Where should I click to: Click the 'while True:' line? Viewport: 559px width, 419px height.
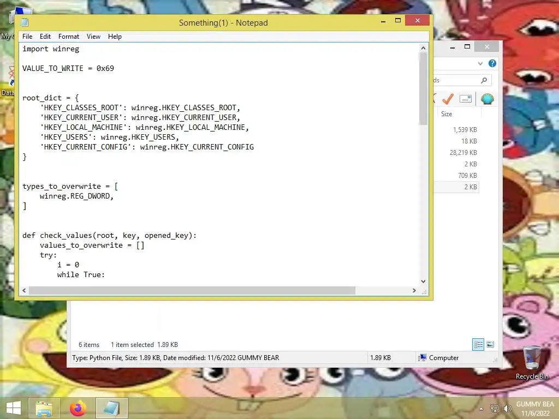point(81,275)
